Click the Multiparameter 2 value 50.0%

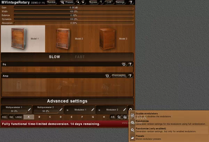(x=46, y=111)
